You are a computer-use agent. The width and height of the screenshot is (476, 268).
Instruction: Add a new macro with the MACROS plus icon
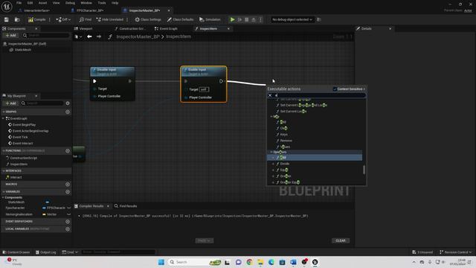pos(68,184)
